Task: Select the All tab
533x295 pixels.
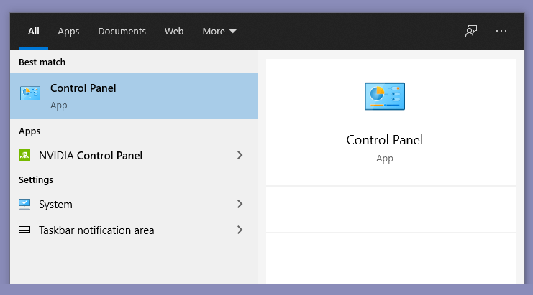Action: click(x=34, y=31)
